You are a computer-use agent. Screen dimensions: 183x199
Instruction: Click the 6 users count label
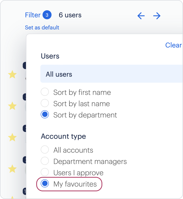70,15
